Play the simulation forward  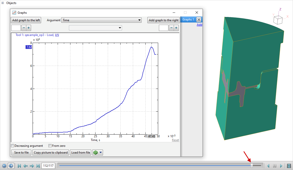281,166
